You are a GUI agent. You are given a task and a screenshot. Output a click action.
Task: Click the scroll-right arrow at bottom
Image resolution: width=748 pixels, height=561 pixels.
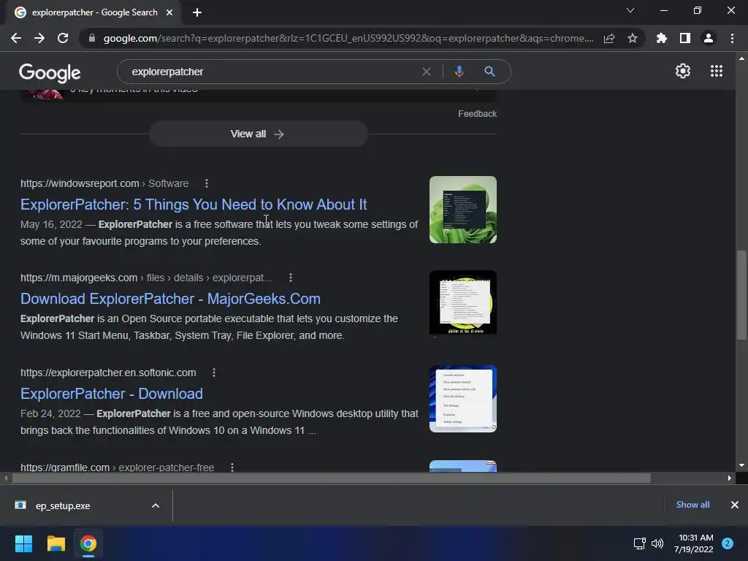730,478
